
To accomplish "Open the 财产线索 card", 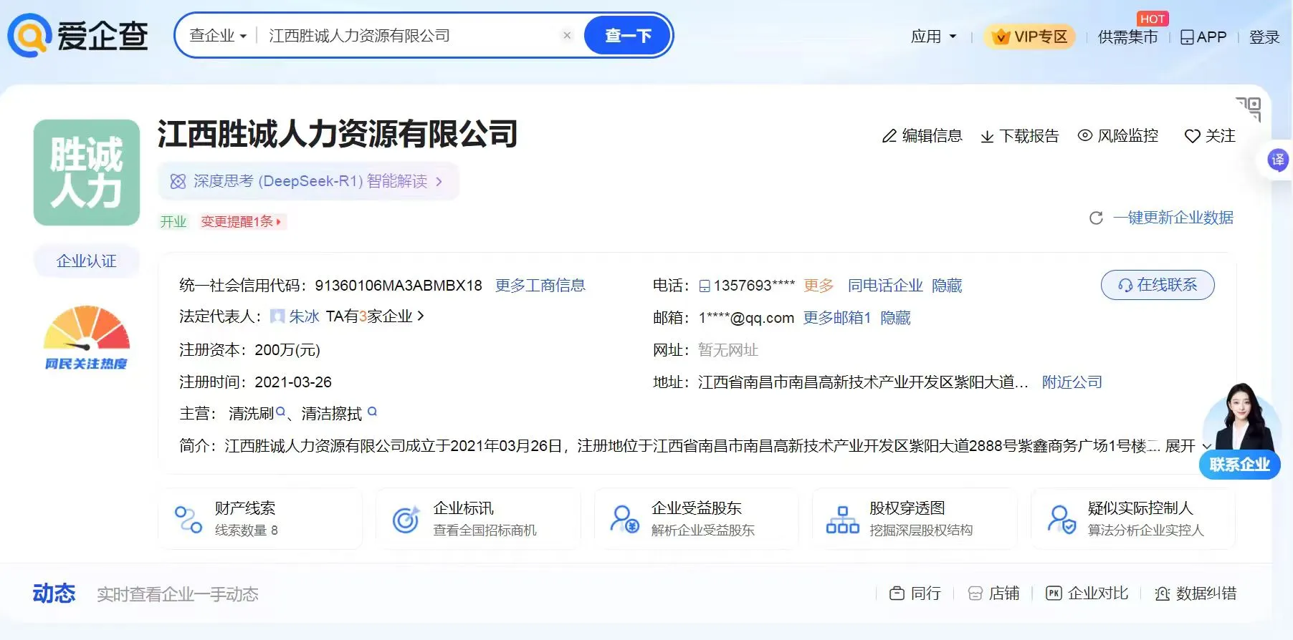I will [260, 519].
